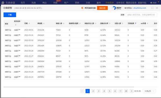Screen dimensions: 161x98
Task: Focus the 搜索 search input field
Action: click(141, 15)
